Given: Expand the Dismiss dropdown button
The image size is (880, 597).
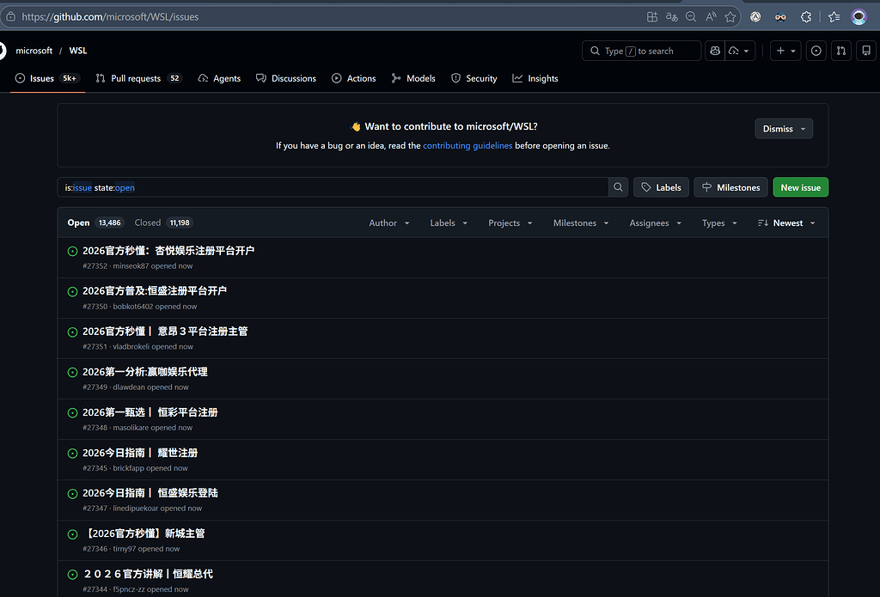Looking at the screenshot, I should (784, 129).
